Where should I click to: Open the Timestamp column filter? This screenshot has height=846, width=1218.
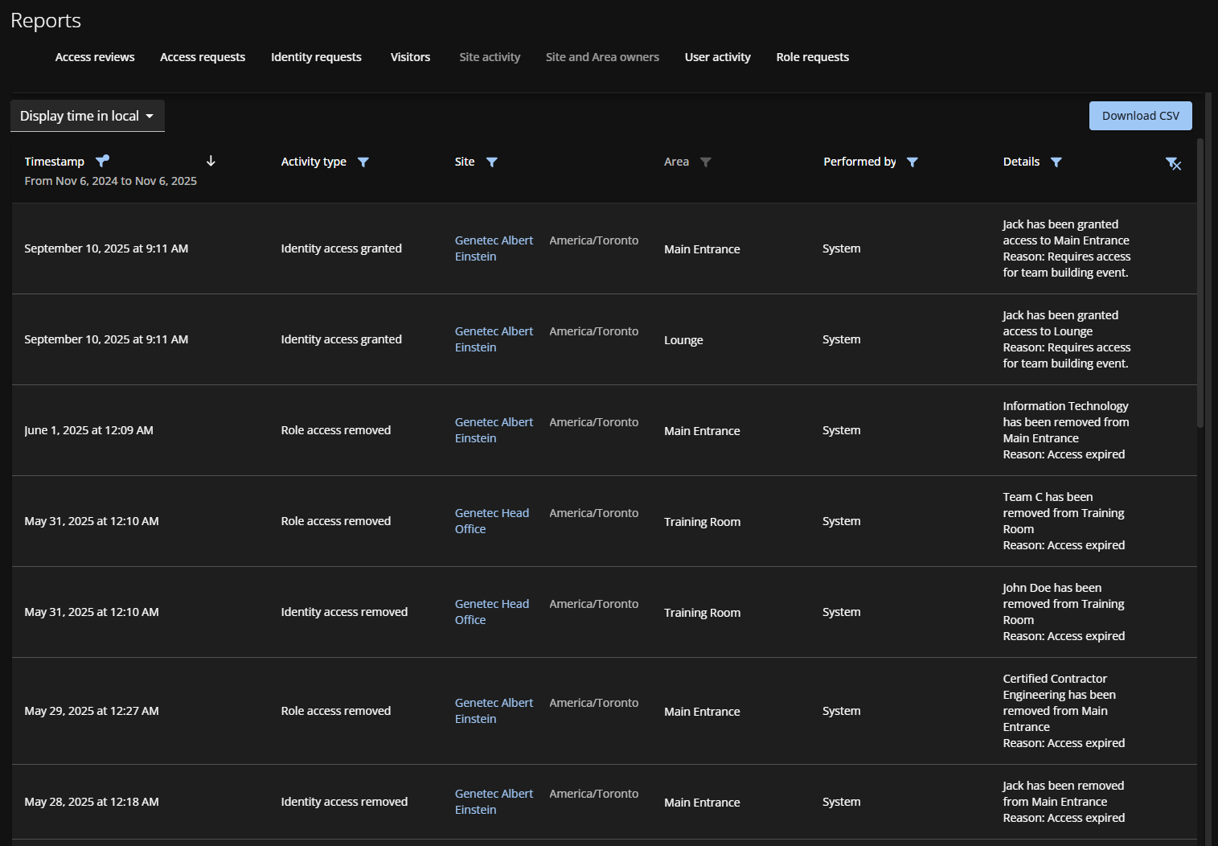point(102,162)
